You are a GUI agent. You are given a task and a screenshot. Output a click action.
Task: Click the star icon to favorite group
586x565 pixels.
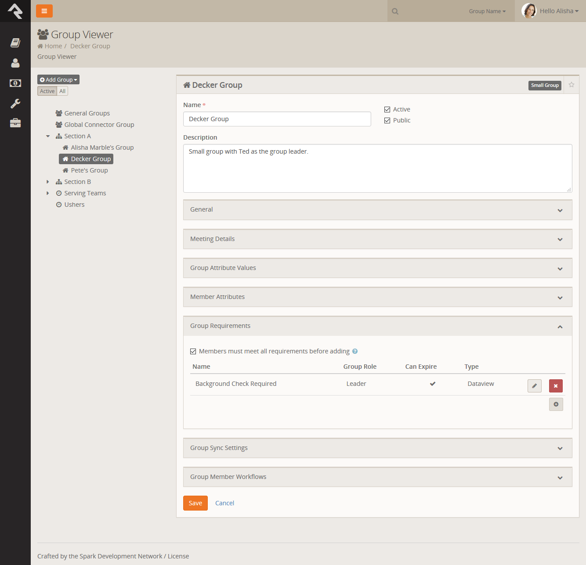point(571,85)
